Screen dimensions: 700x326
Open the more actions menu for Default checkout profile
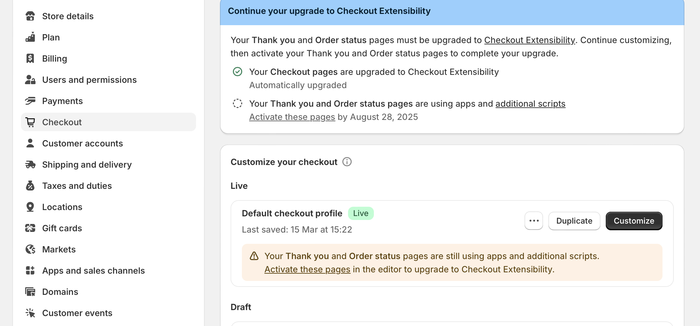tap(533, 221)
